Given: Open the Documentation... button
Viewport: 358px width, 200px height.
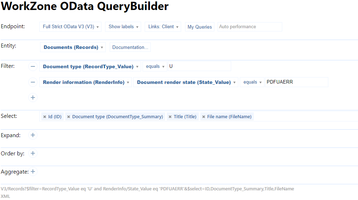Looking at the screenshot, I should pos(130,47).
